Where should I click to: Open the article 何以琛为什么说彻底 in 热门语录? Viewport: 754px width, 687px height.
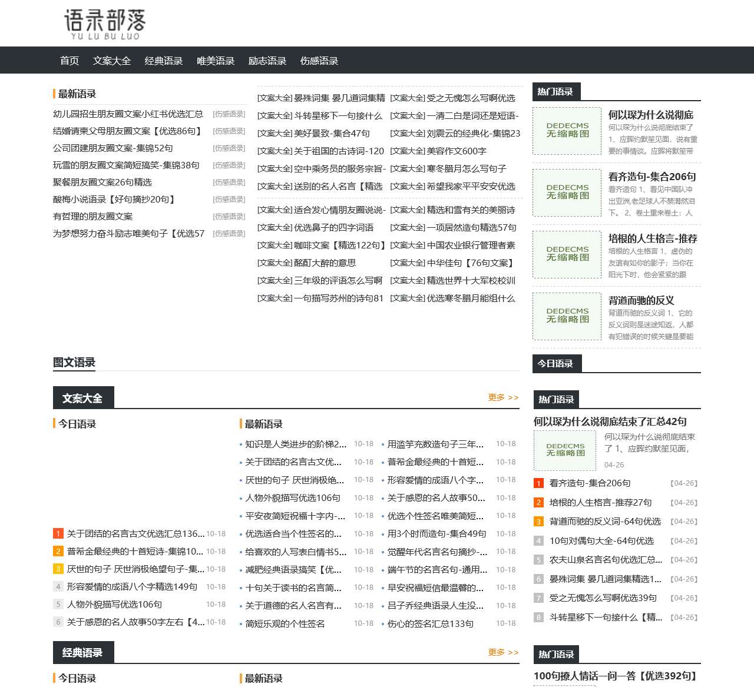click(650, 115)
